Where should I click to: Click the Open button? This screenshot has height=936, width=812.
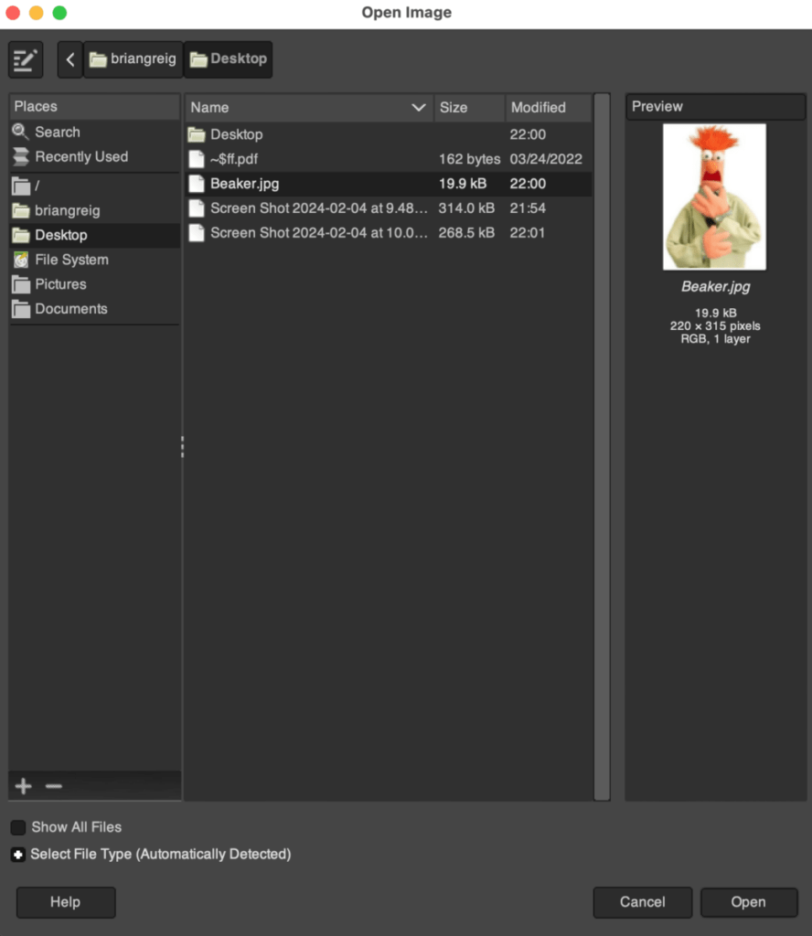coord(748,902)
